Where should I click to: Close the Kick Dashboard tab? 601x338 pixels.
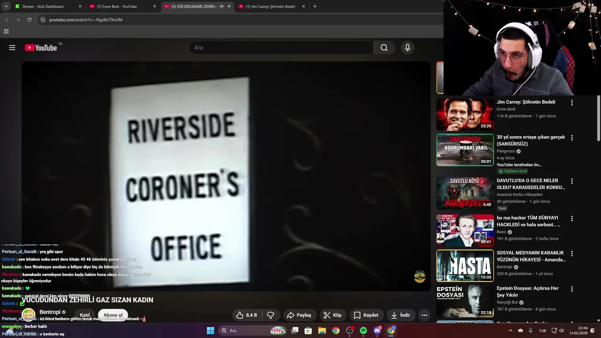pos(80,7)
